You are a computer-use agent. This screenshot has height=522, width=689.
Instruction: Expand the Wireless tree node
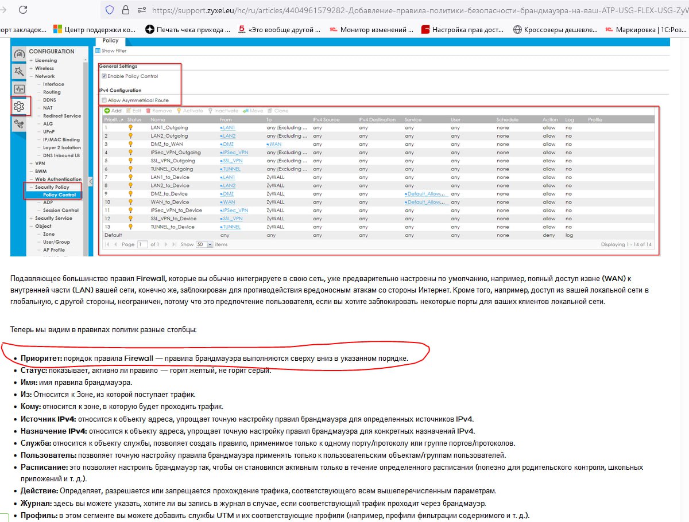click(x=32, y=68)
